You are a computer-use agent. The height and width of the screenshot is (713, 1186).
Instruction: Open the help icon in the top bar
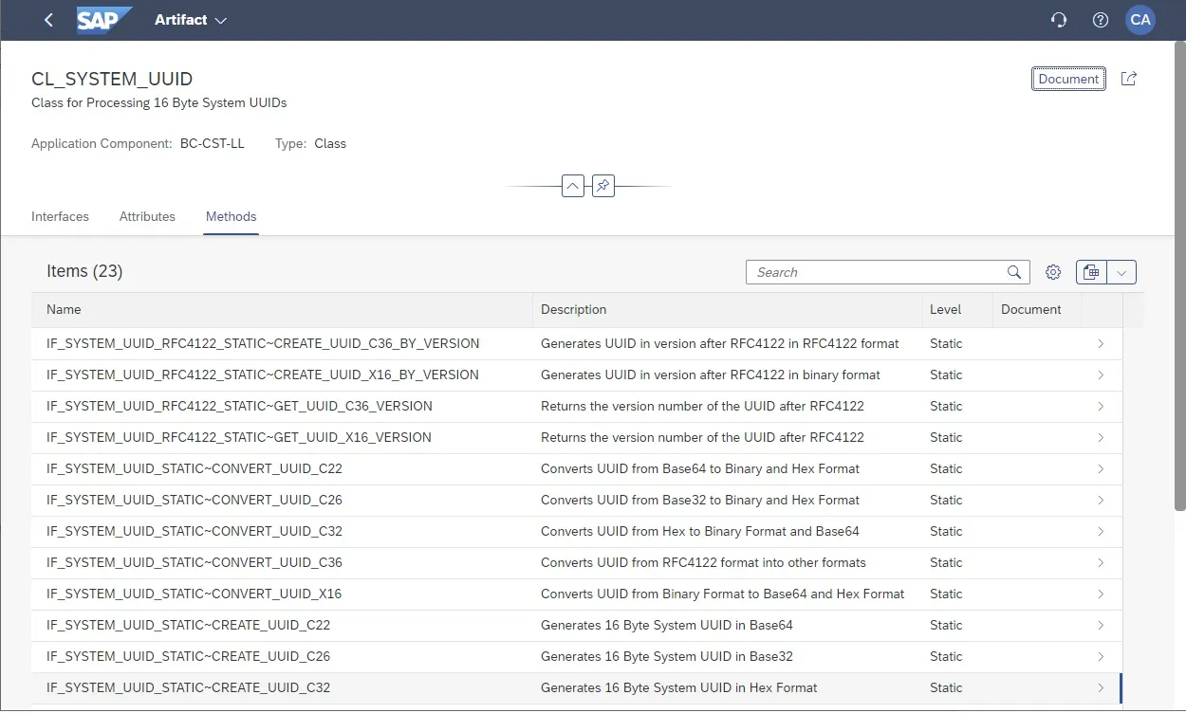1100,19
